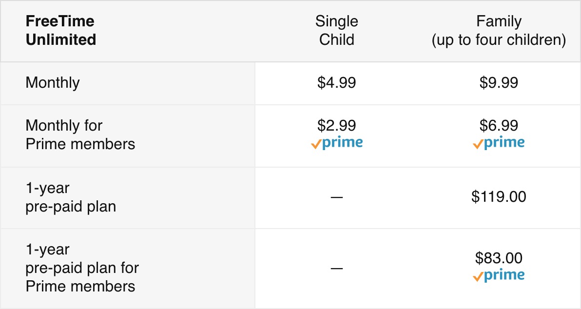This screenshot has width=581, height=309.
Task: Choose the $83.00 Prime pre-paid price
Action: coord(499,258)
